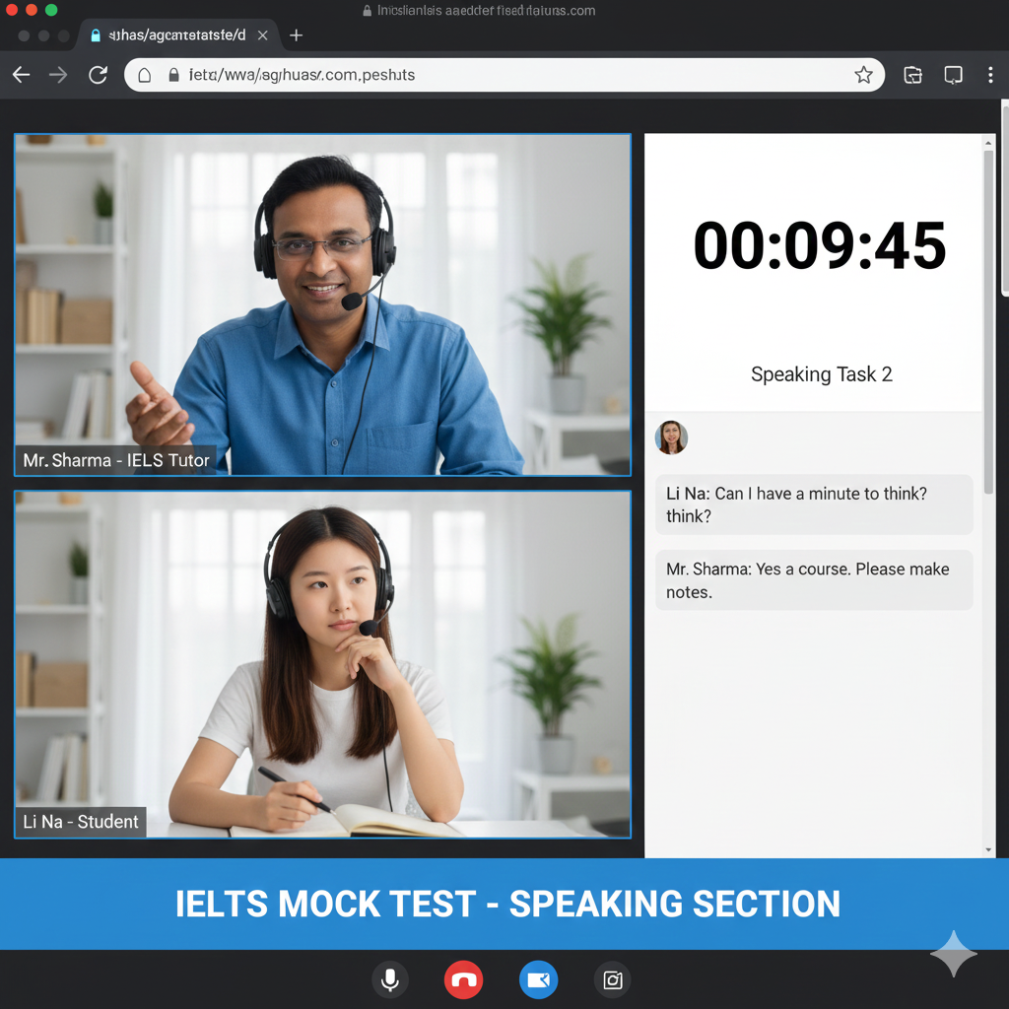1009x1009 pixels.
Task: Expand the back navigation history arrow
Action: 20,74
